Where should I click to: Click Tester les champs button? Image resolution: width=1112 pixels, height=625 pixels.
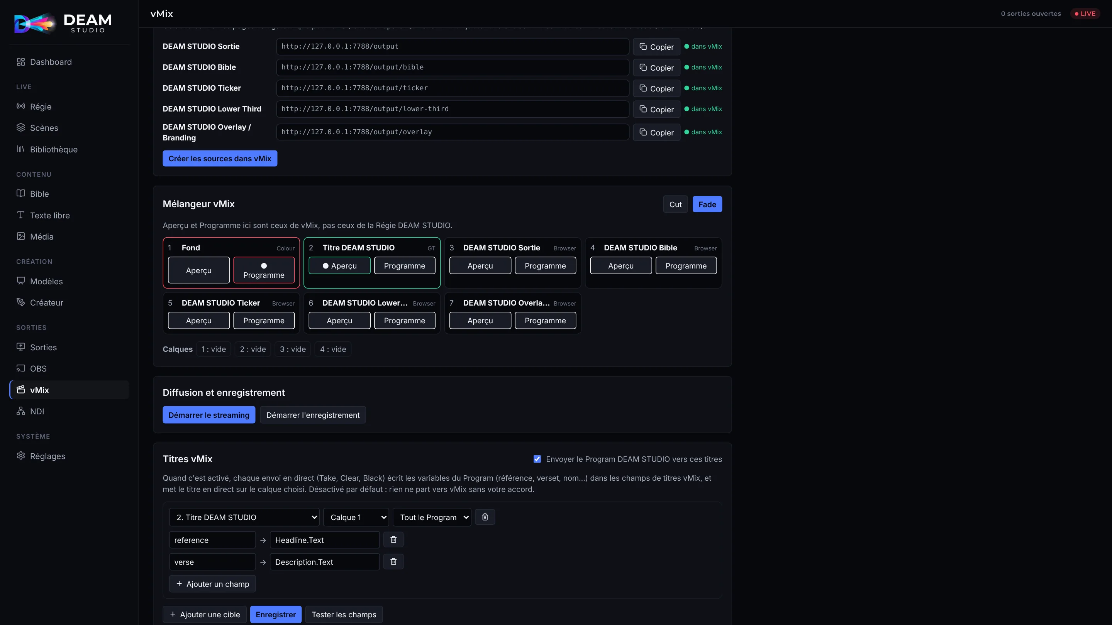pyautogui.click(x=344, y=615)
